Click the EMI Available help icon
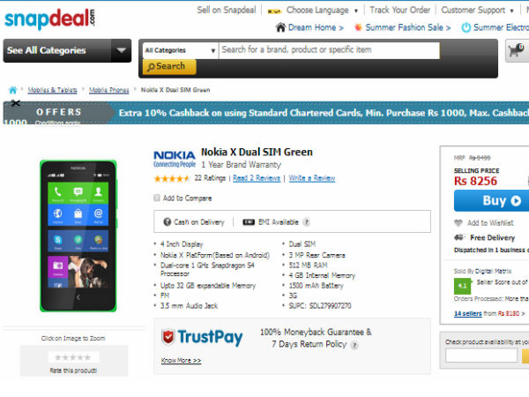This screenshot has width=529, height=397. point(307,222)
